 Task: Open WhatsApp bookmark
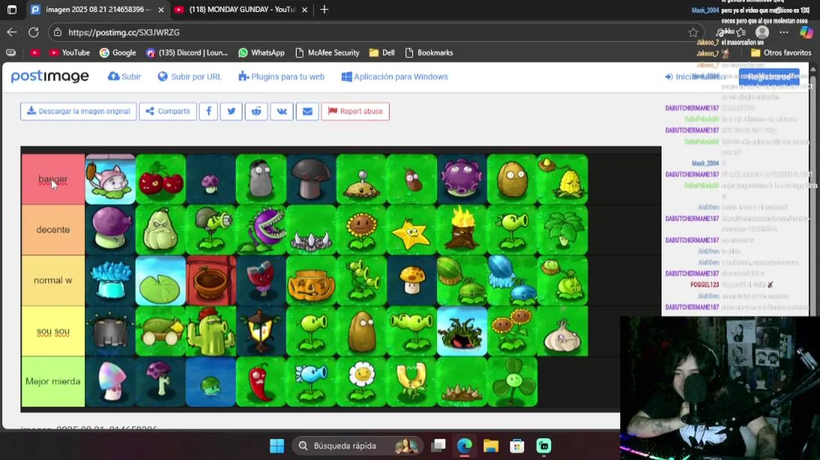click(261, 52)
